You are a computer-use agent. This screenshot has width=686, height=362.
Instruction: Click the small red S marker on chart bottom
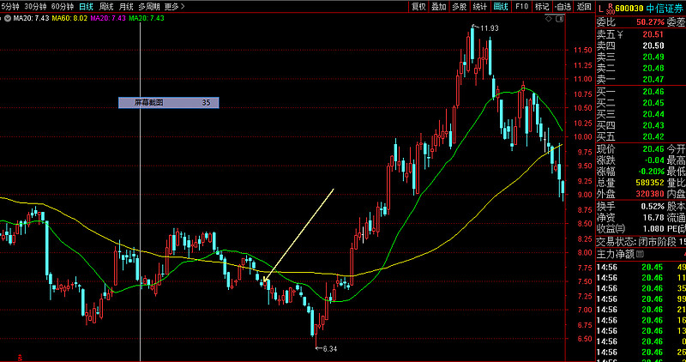coord(20,358)
